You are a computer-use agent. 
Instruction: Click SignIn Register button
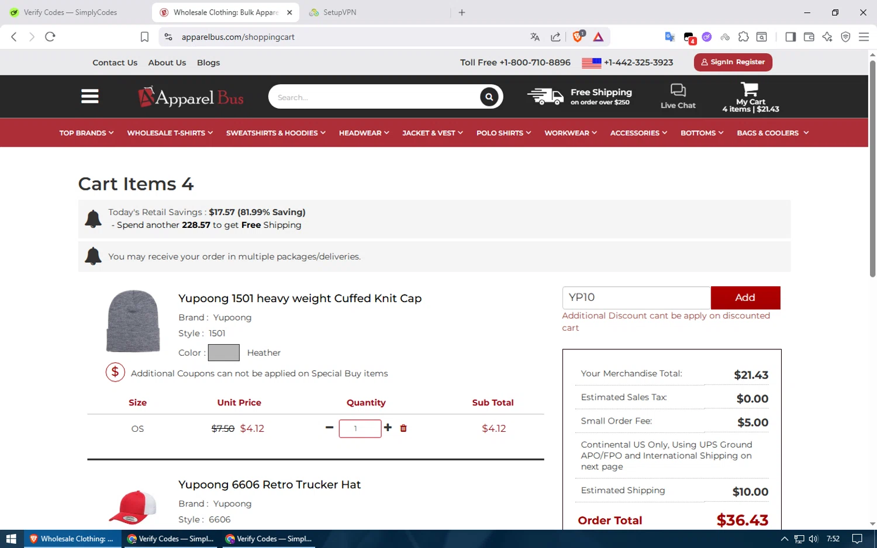pyautogui.click(x=733, y=62)
